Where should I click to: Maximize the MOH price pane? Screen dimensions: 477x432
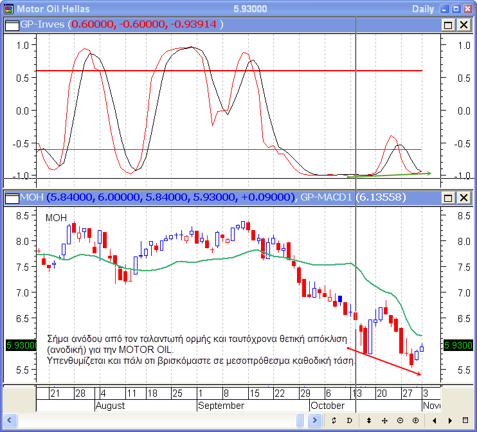(449, 197)
